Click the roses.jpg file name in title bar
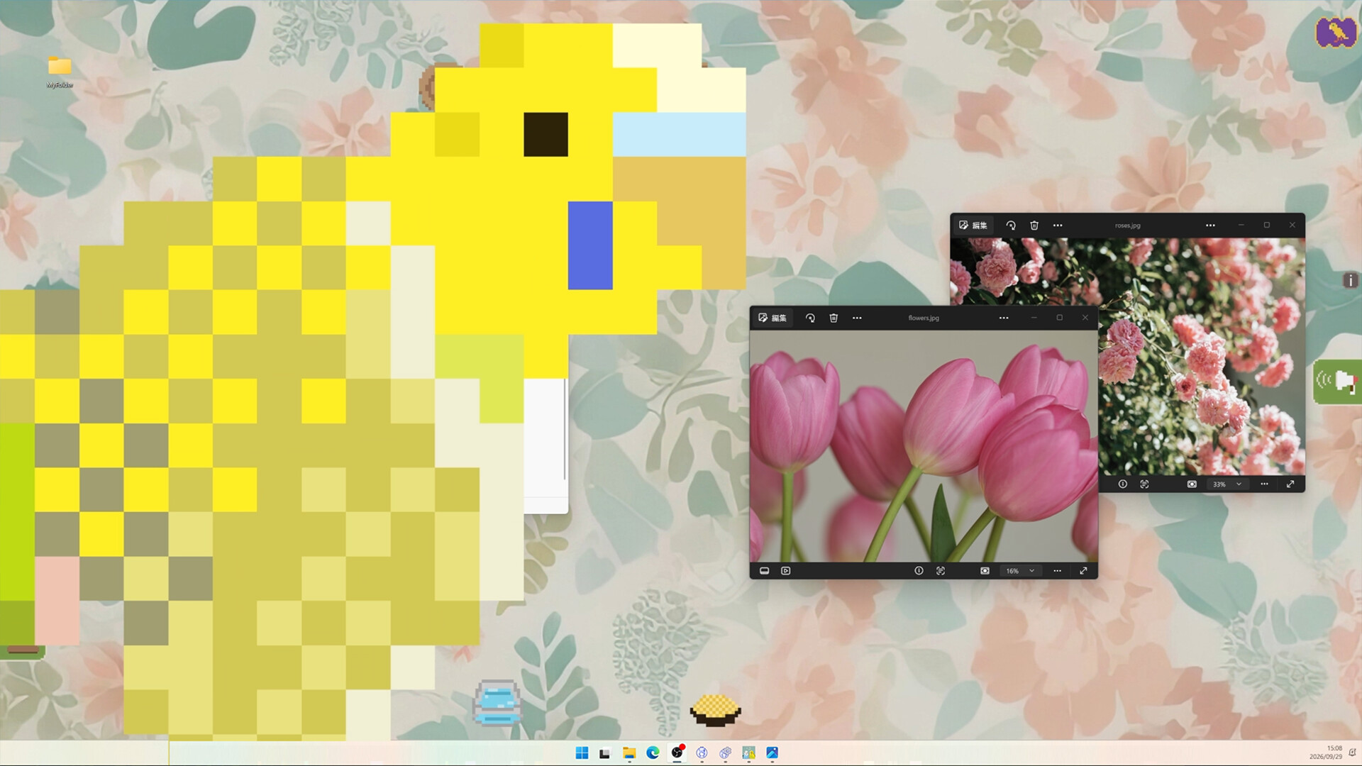 coord(1127,226)
